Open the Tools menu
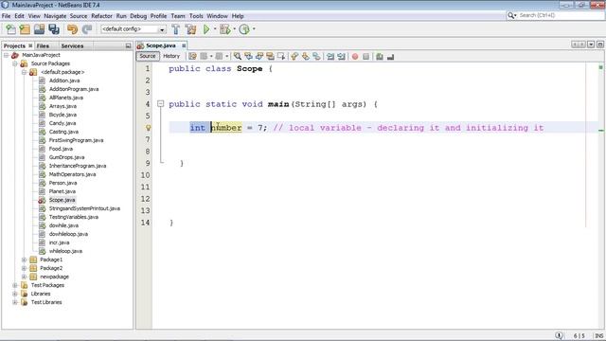 tap(196, 16)
